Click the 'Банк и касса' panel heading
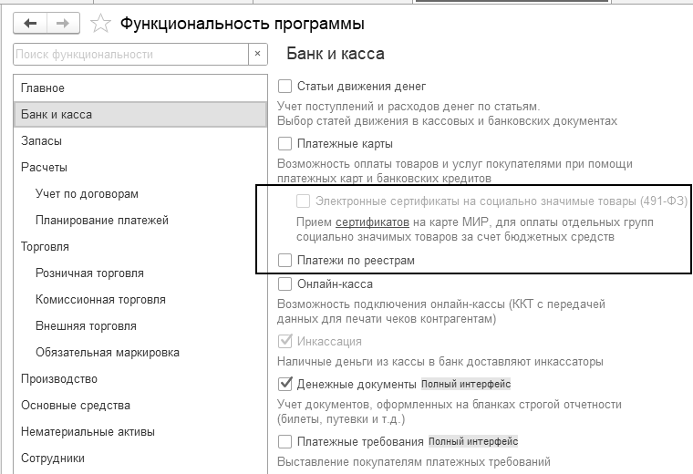The width and height of the screenshot is (693, 474). [336, 54]
